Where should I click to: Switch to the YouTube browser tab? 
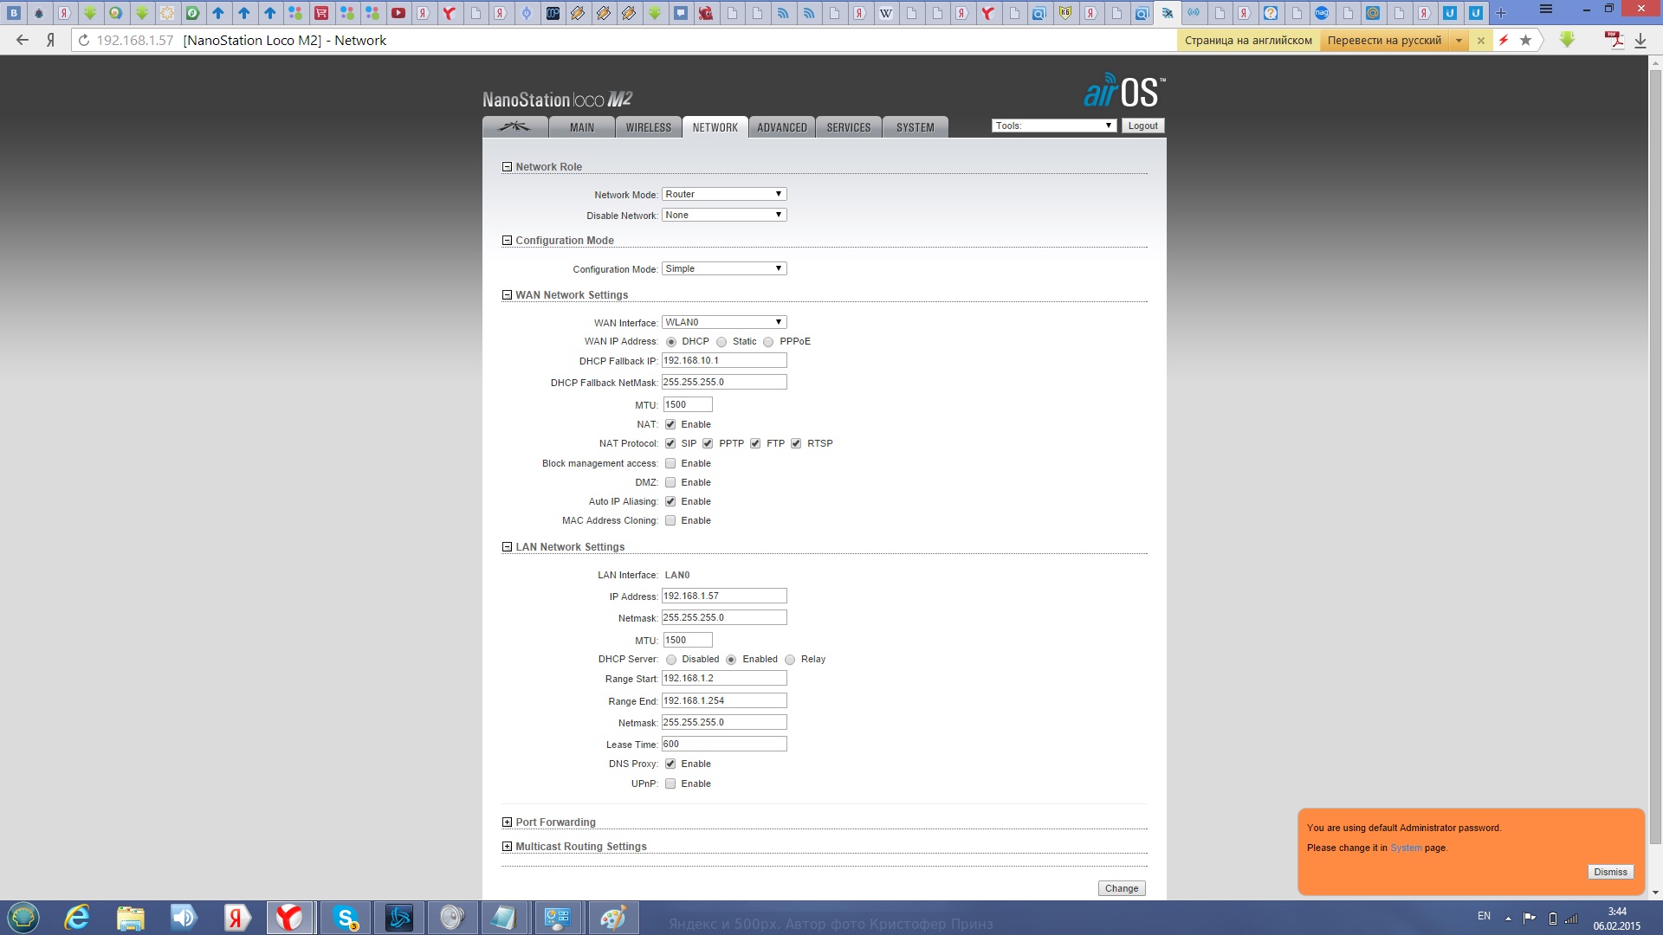(x=398, y=13)
